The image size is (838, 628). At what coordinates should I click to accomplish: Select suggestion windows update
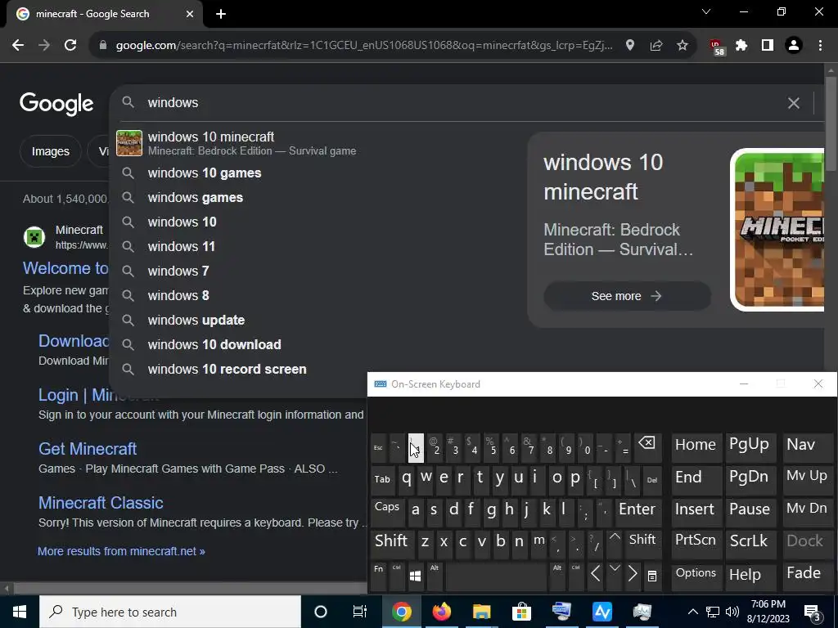point(318,321)
